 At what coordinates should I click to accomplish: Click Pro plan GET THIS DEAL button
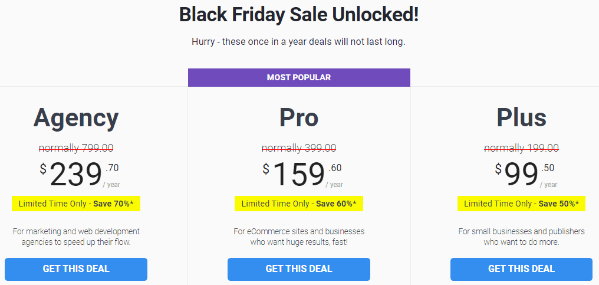[x=299, y=269]
